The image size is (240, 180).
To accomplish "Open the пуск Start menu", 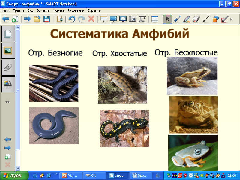I will 14,175.
